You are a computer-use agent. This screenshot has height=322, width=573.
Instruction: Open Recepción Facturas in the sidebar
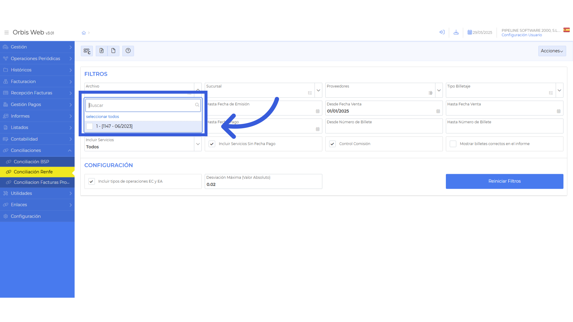click(x=37, y=93)
